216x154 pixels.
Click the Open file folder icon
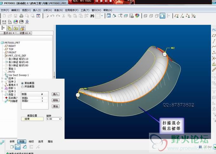pos(10,16)
